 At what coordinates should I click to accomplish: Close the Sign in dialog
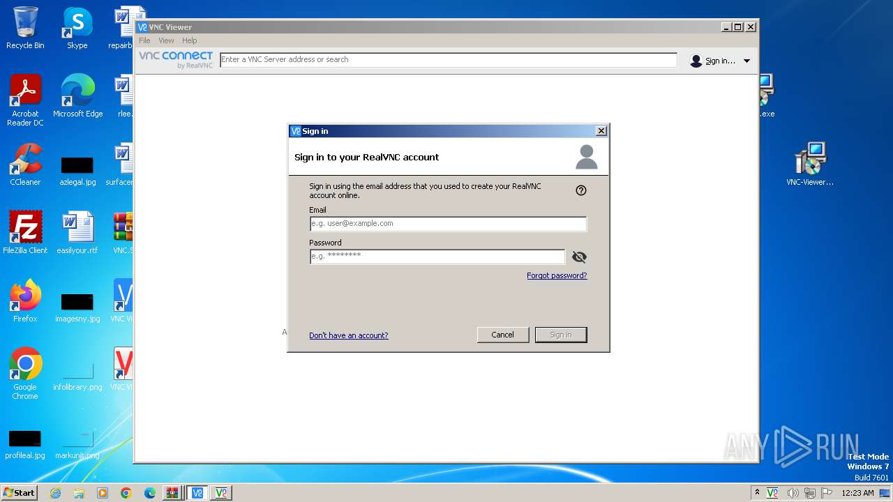(x=601, y=131)
